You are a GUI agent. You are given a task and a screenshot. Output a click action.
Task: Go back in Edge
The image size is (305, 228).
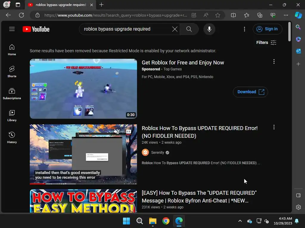(8, 15)
